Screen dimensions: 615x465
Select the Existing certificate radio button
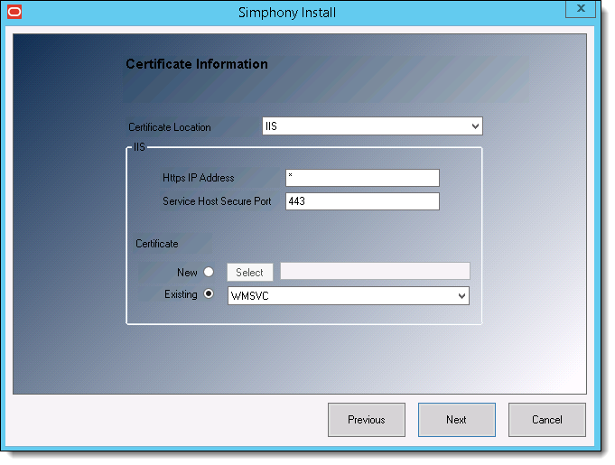(209, 293)
